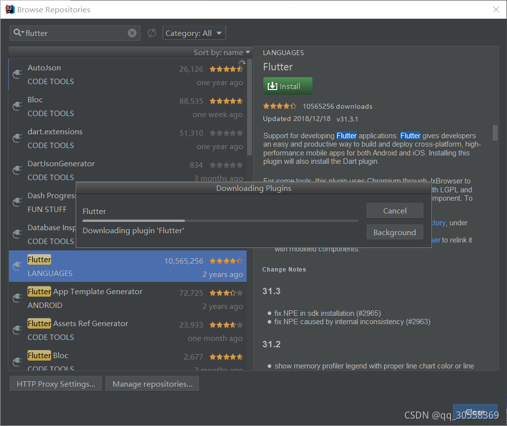Click DartJsonGenerator's gray star rating
Image resolution: width=507 pixels, height=426 pixels.
pyautogui.click(x=226, y=165)
